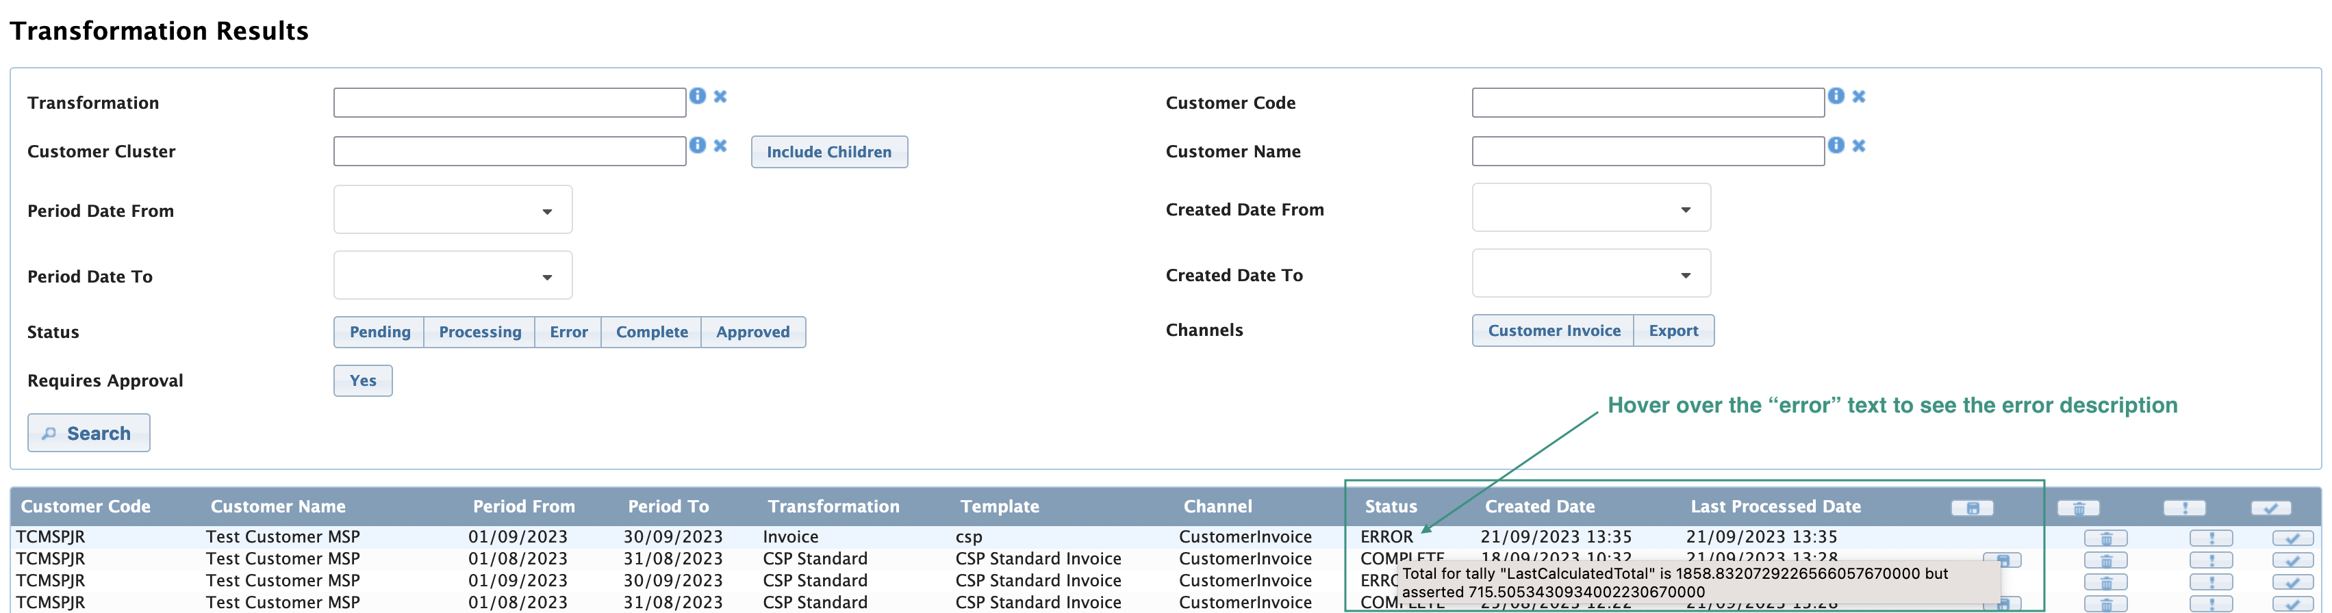Toggle the Approved status filter
The height and width of the screenshot is (613, 2332).
point(753,332)
